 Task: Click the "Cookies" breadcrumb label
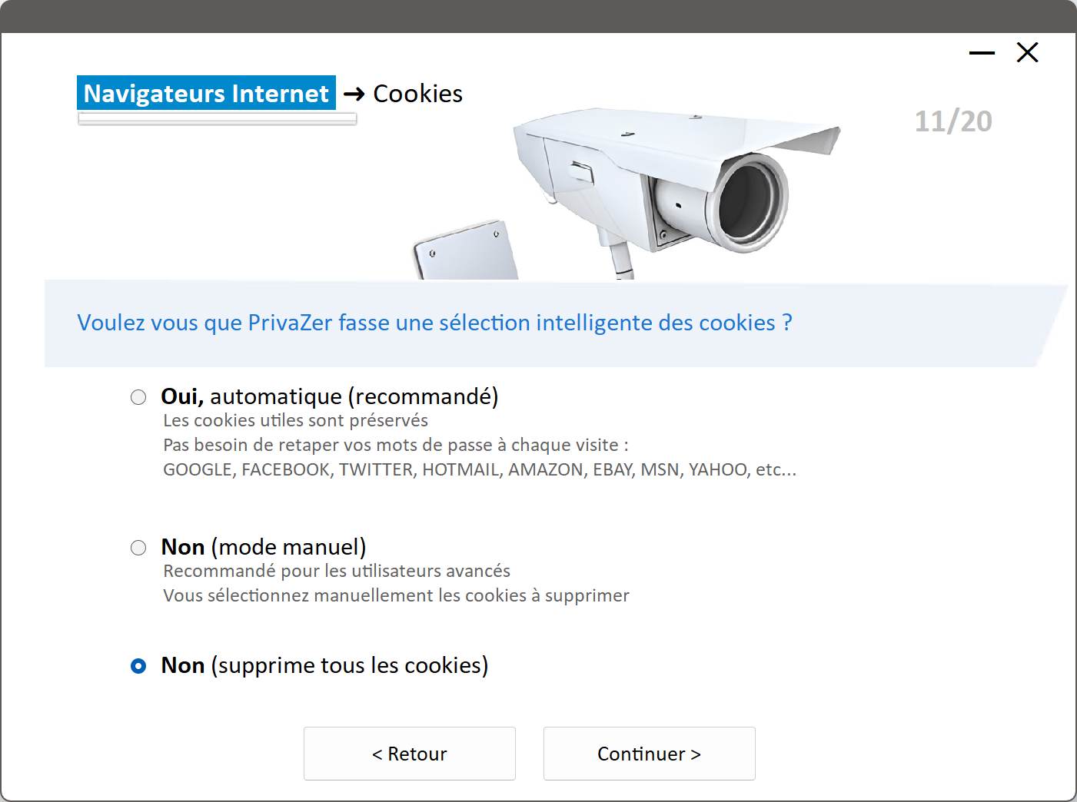pos(417,94)
